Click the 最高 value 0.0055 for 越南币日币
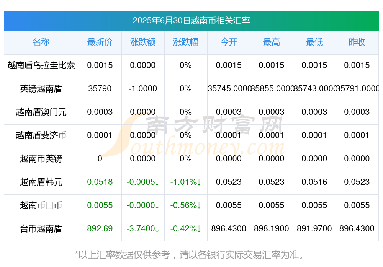 pyautogui.click(x=272, y=205)
